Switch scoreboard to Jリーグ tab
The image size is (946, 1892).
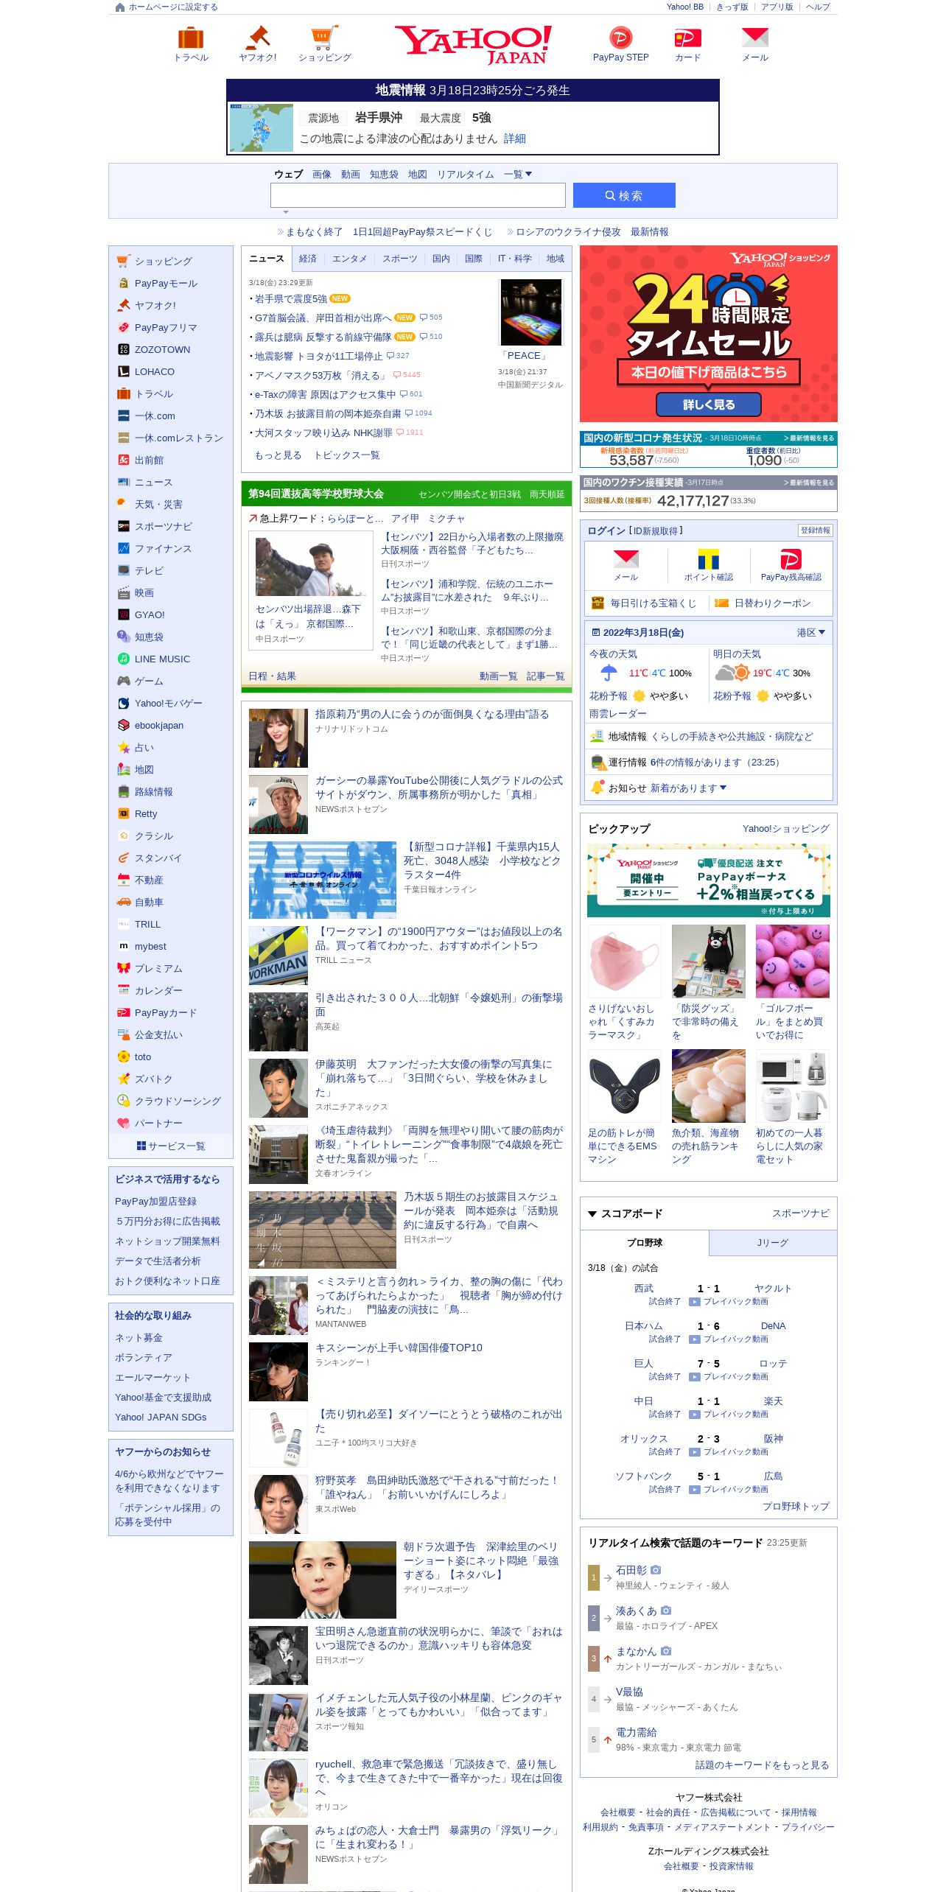773,1243
